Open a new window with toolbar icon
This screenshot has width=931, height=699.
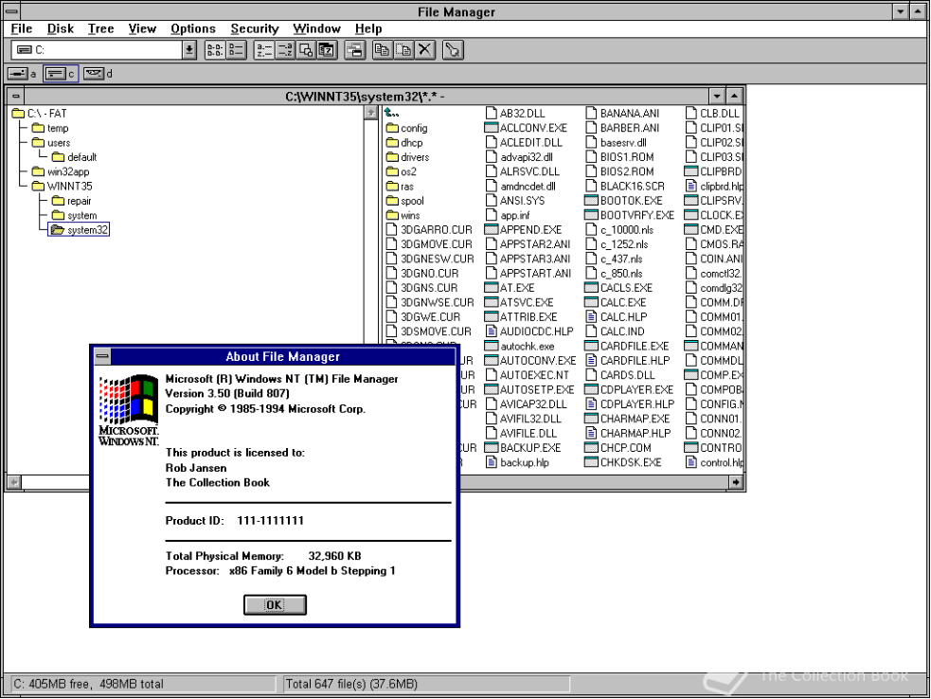click(x=355, y=50)
